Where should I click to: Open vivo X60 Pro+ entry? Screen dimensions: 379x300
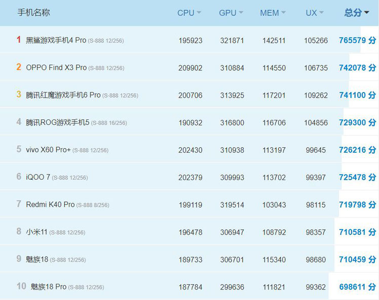point(48,150)
